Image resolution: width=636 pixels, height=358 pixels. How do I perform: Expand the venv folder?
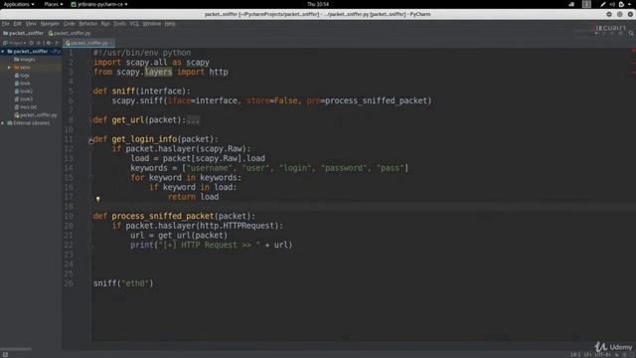9,68
